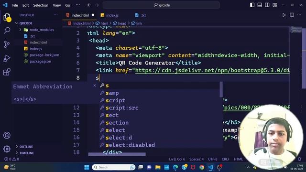Image resolution: width=306 pixels, height=172 pixels.
Task: Click head in the breadcrumb
Action: pyautogui.click(x=122, y=23)
